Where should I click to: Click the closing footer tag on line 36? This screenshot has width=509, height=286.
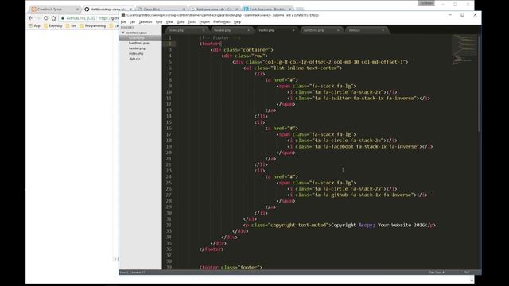coord(212,249)
